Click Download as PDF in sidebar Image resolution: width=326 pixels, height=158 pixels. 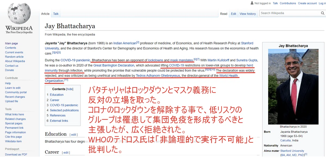(16, 154)
